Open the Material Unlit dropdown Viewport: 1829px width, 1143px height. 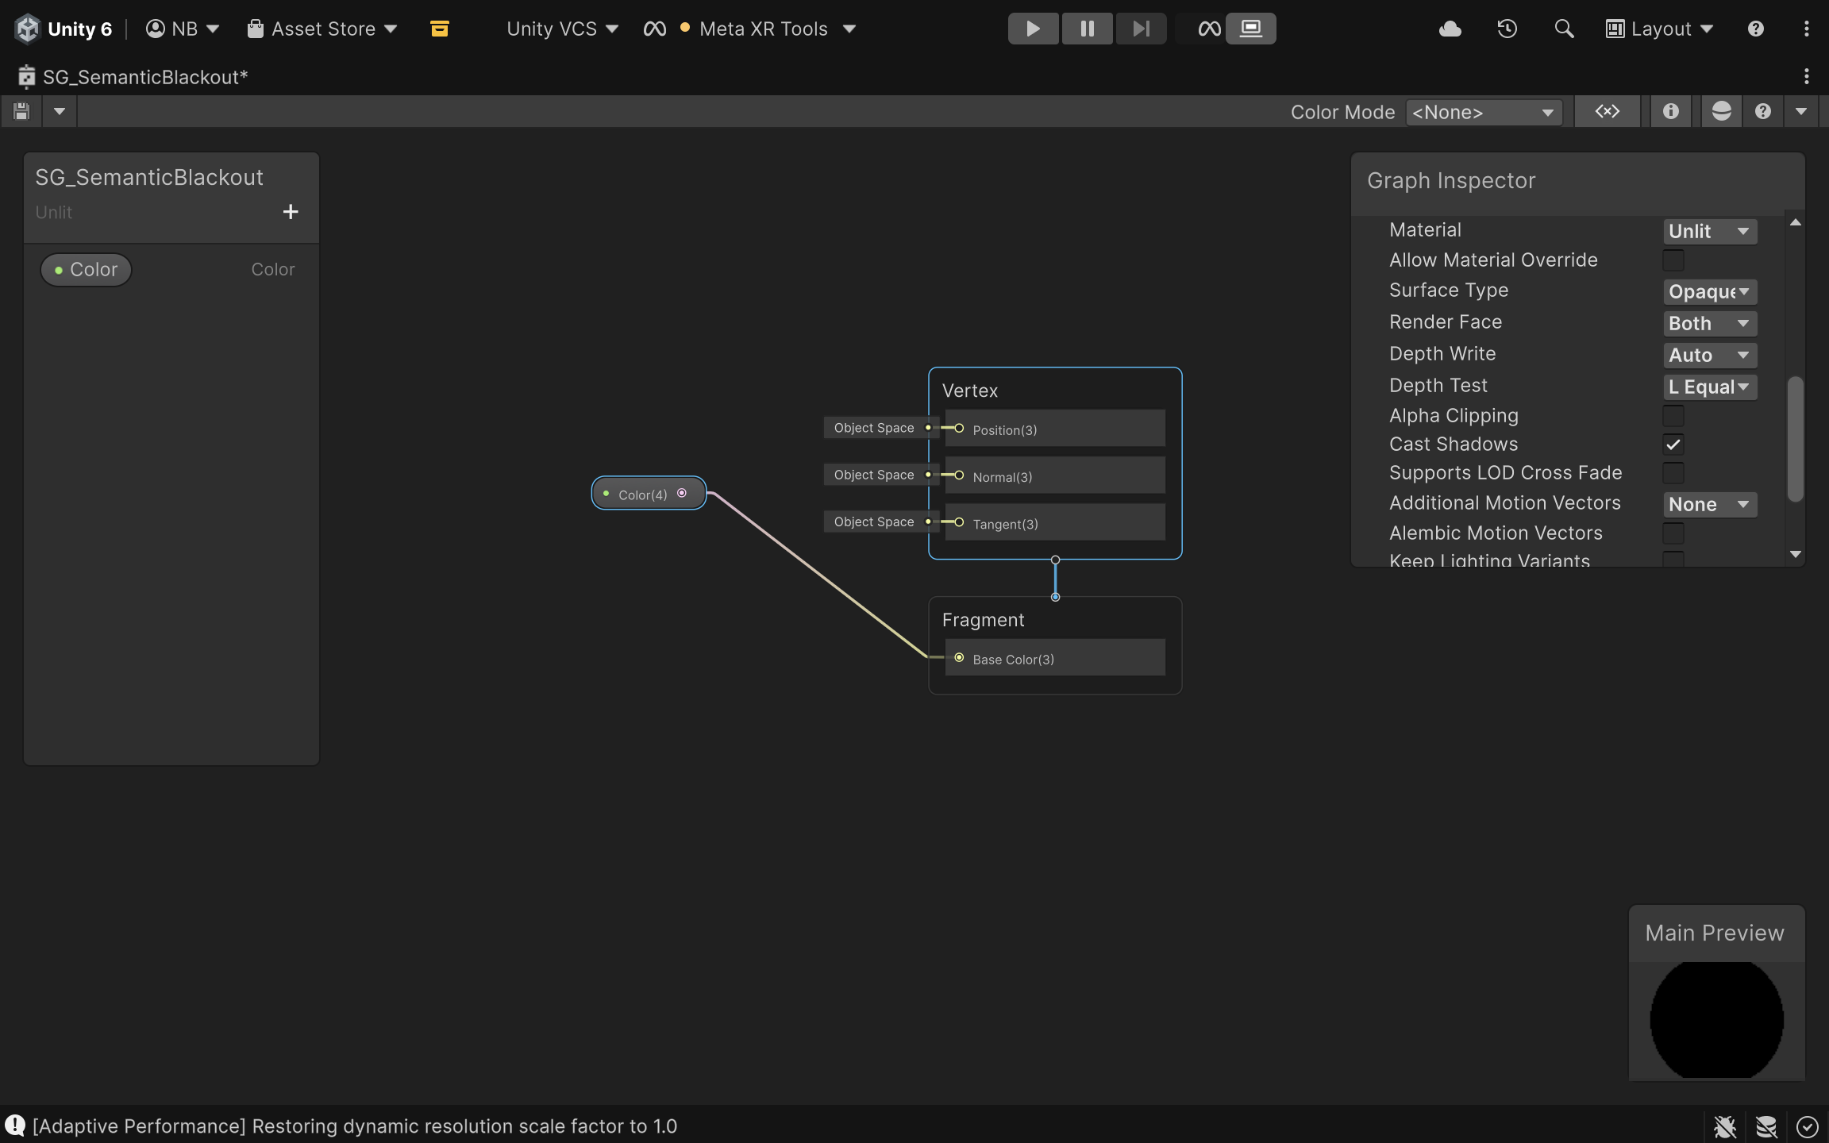pos(1710,231)
